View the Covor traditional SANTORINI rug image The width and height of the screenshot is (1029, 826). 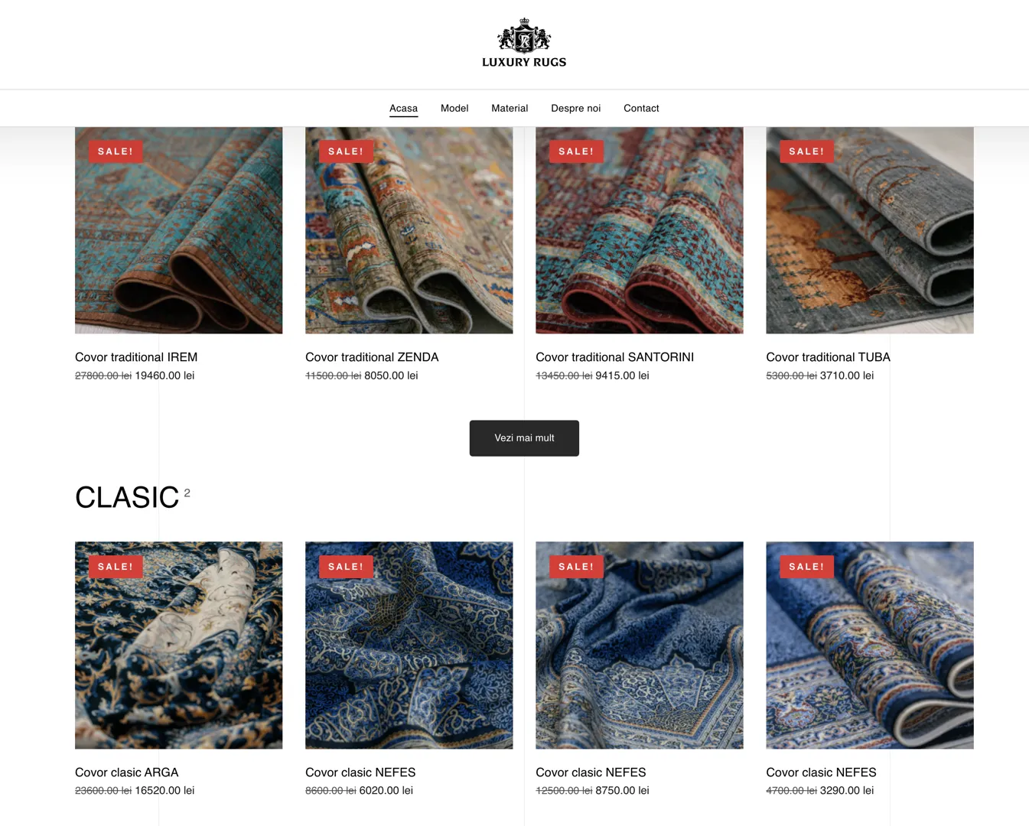pyautogui.click(x=639, y=230)
